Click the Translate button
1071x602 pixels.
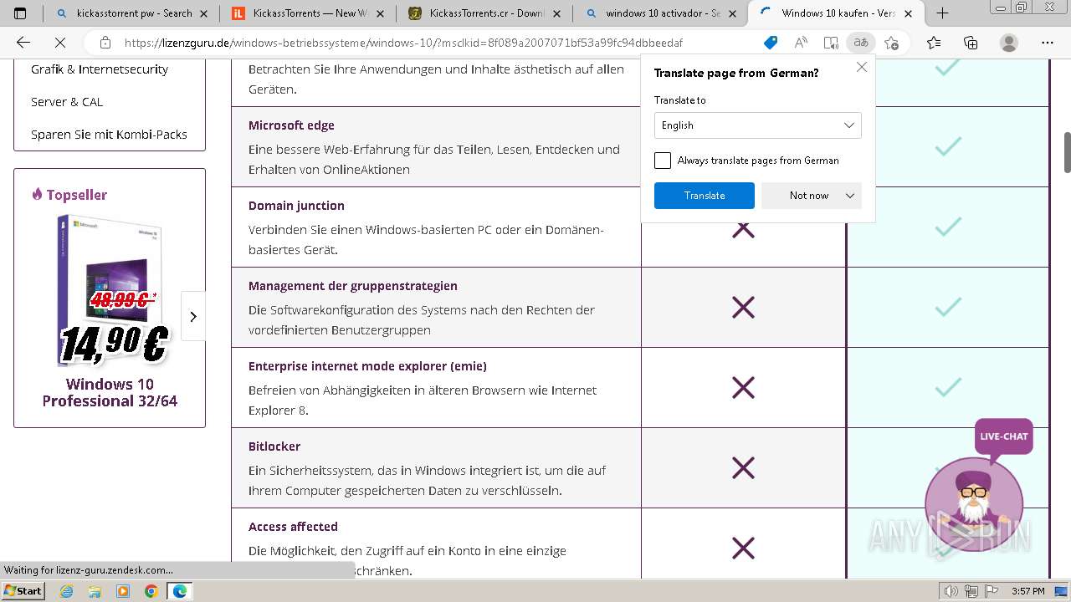[x=705, y=196]
